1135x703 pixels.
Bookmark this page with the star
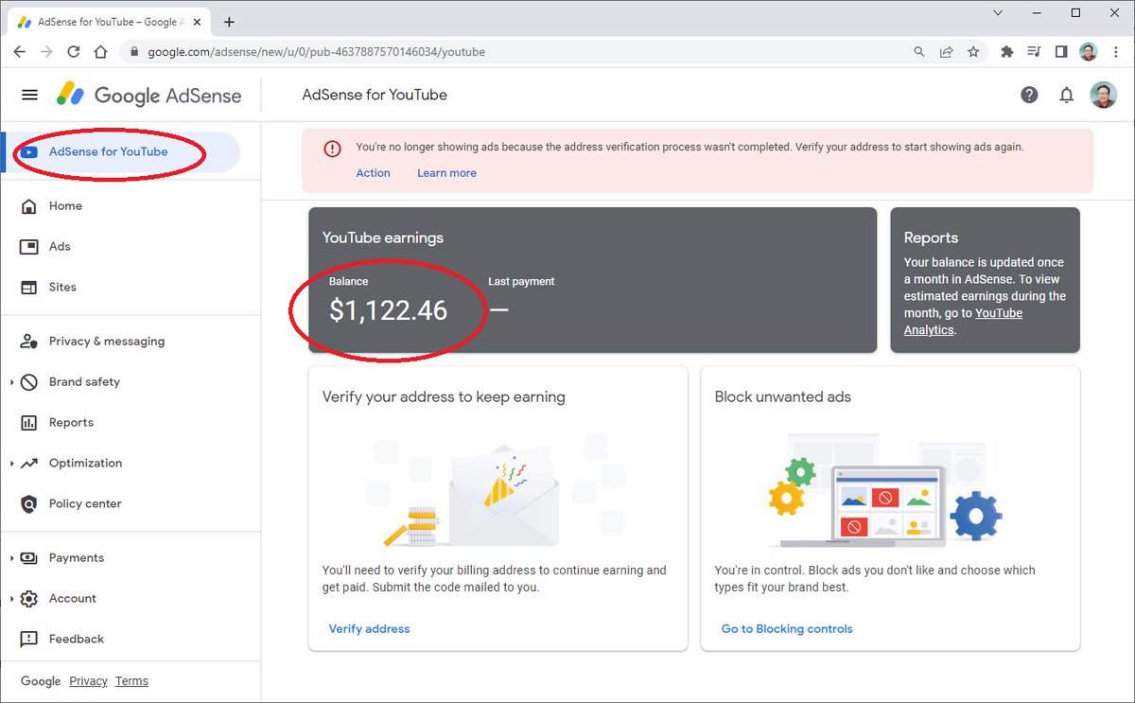[973, 52]
